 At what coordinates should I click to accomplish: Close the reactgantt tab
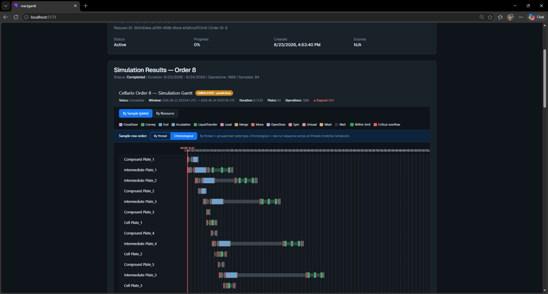(x=75, y=5)
